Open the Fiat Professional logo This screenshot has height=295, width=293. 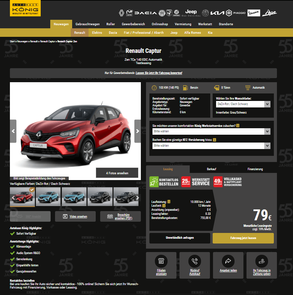[177, 13]
